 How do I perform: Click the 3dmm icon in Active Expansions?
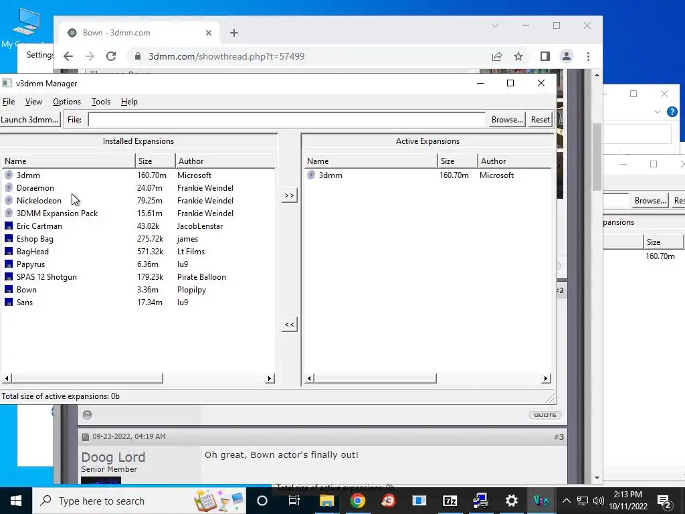(x=311, y=175)
